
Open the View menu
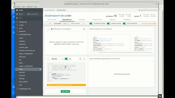[24, 7]
